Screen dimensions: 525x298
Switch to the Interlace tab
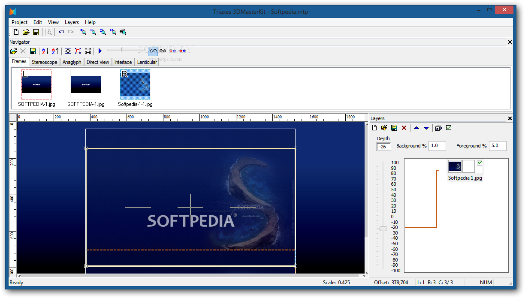click(123, 62)
